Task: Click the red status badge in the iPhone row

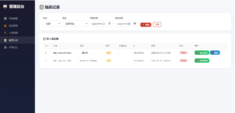Action: [x=184, y=61]
